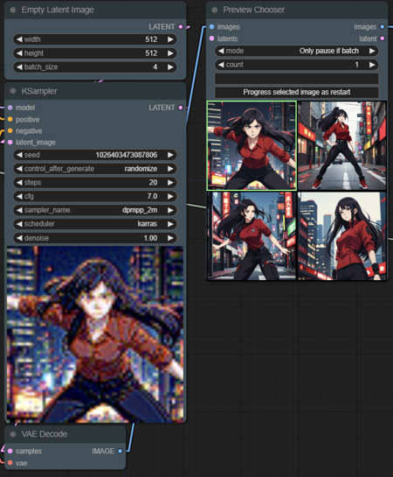
Task: Click the denoise 1.00 slider field
Action: 94,238
